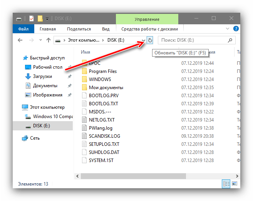Switch to the Вид ribbon tab
This screenshot has width=253, height=201.
coord(106,29)
